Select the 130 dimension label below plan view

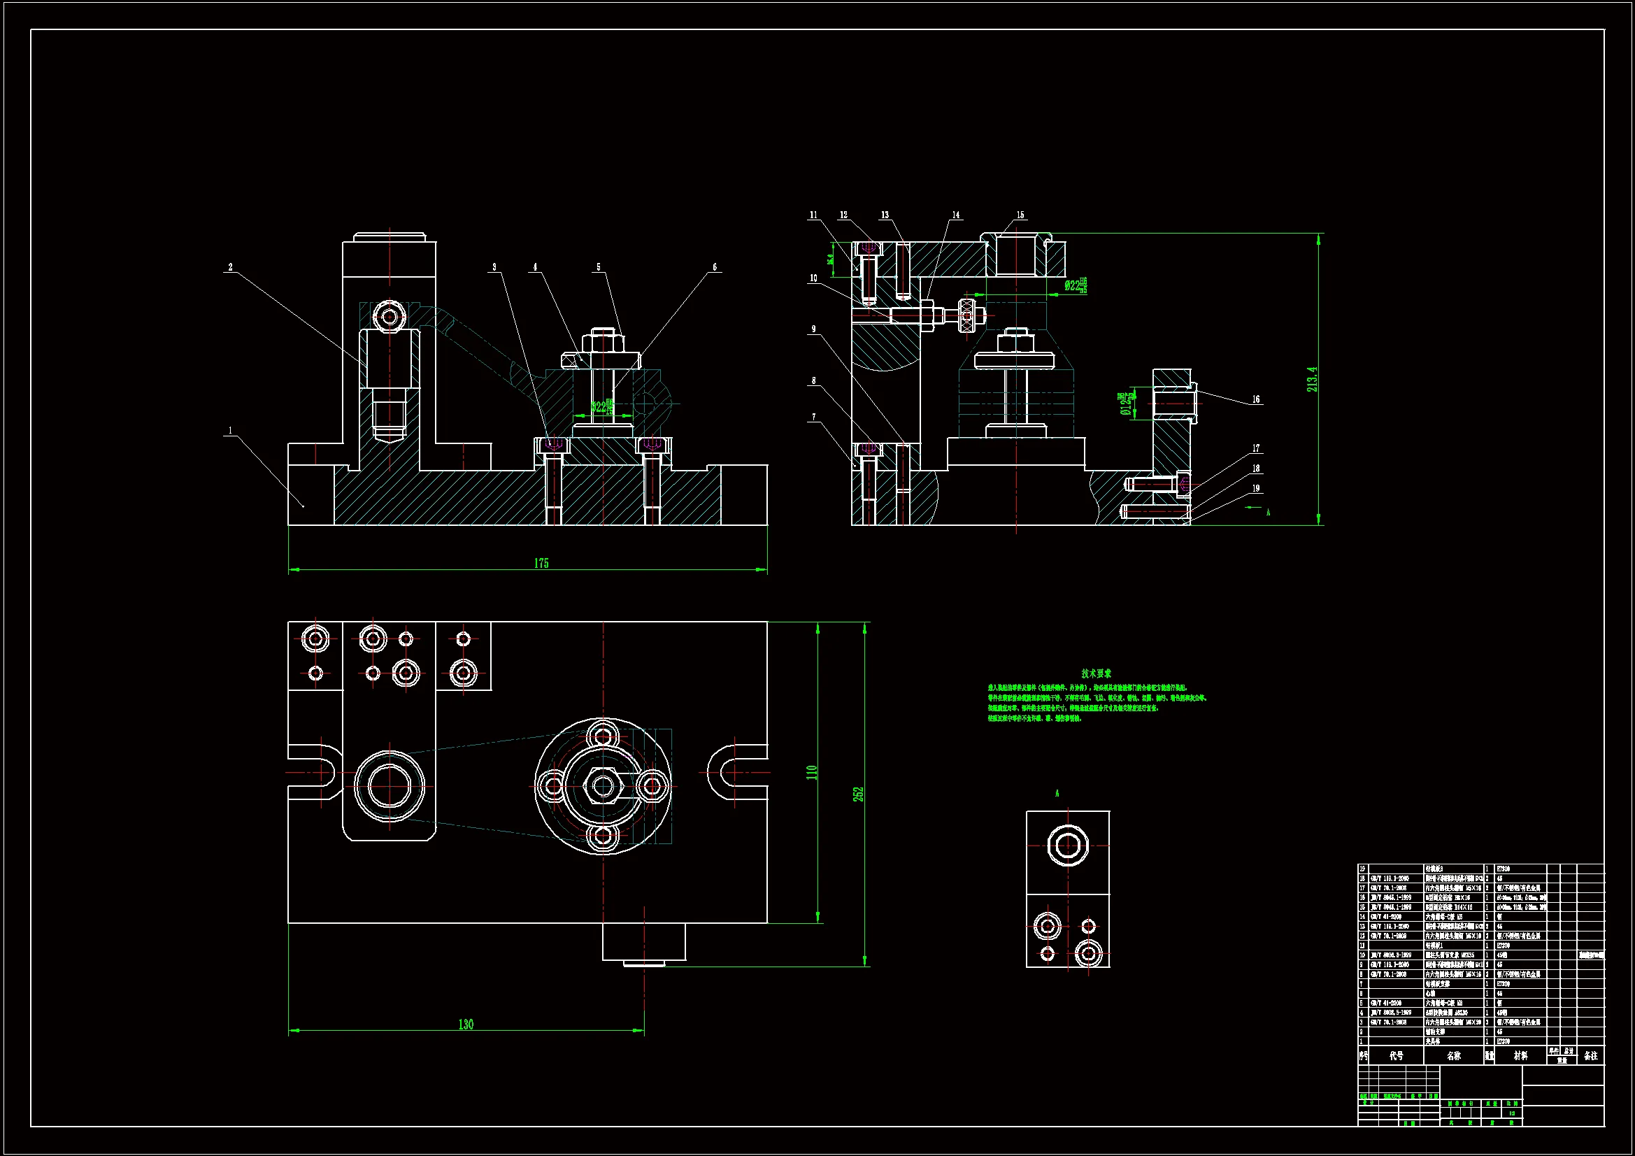click(x=466, y=1025)
